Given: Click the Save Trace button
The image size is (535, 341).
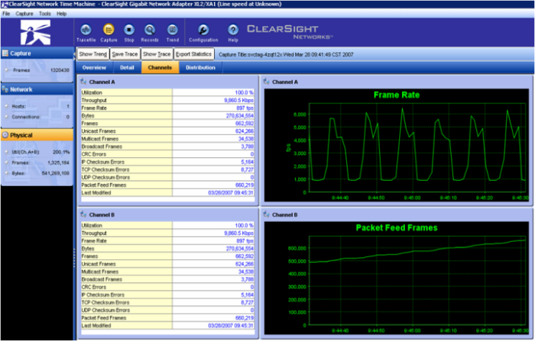Looking at the screenshot, I should click(x=125, y=54).
